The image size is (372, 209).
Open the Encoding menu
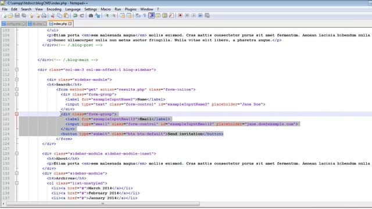pyautogui.click(x=54, y=9)
